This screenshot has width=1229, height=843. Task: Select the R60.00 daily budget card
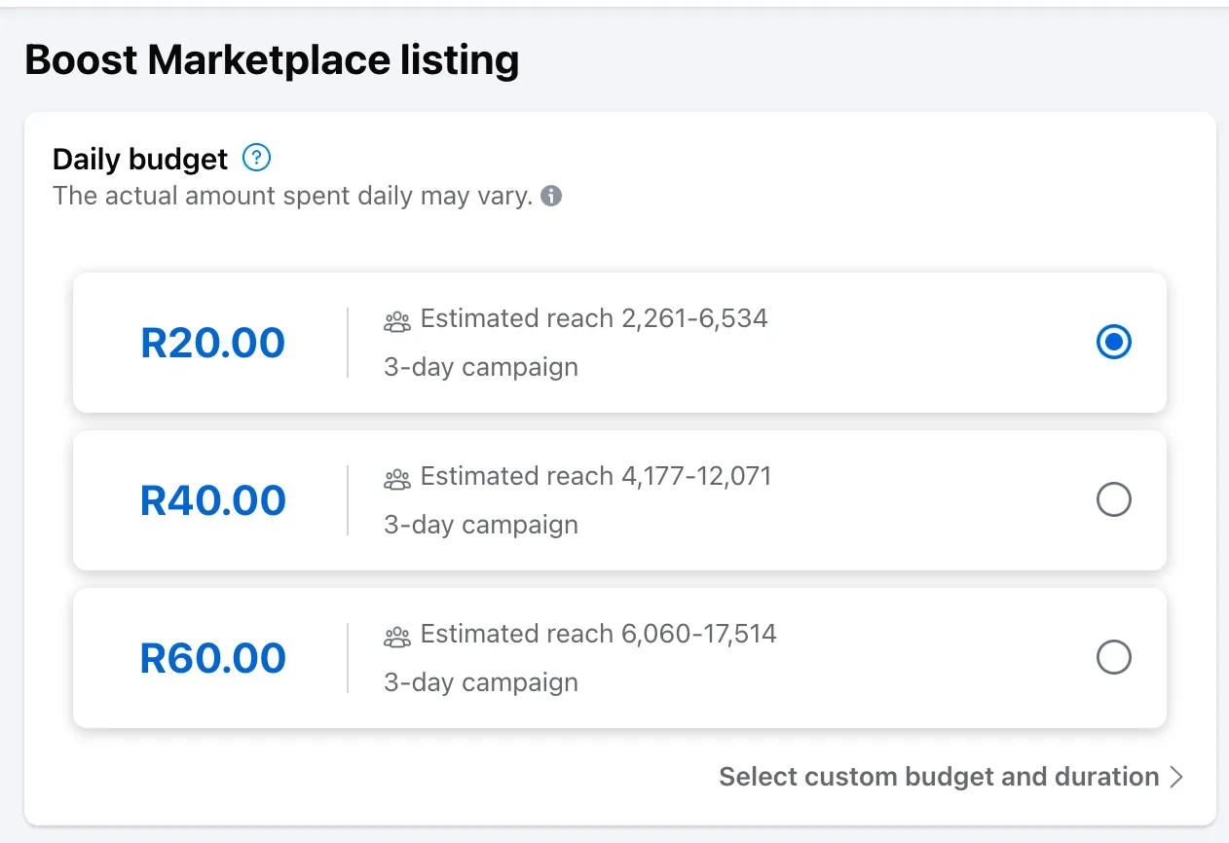click(x=619, y=658)
